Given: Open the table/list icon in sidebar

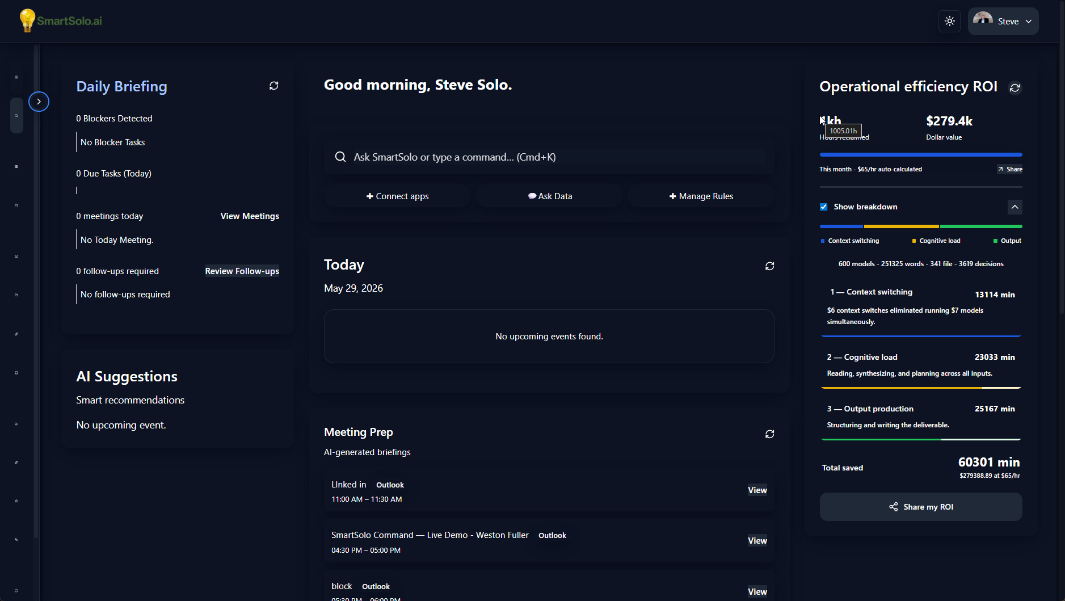Looking at the screenshot, I should pos(16,166).
